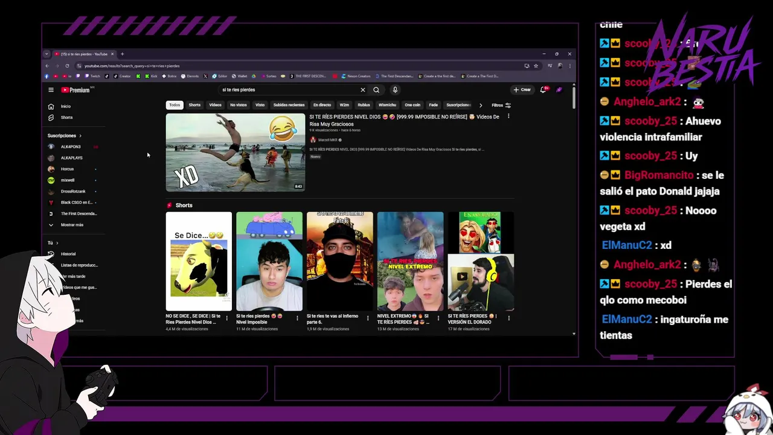Clear the search box with the X
Screen dimensions: 773x435
[x=363, y=89]
